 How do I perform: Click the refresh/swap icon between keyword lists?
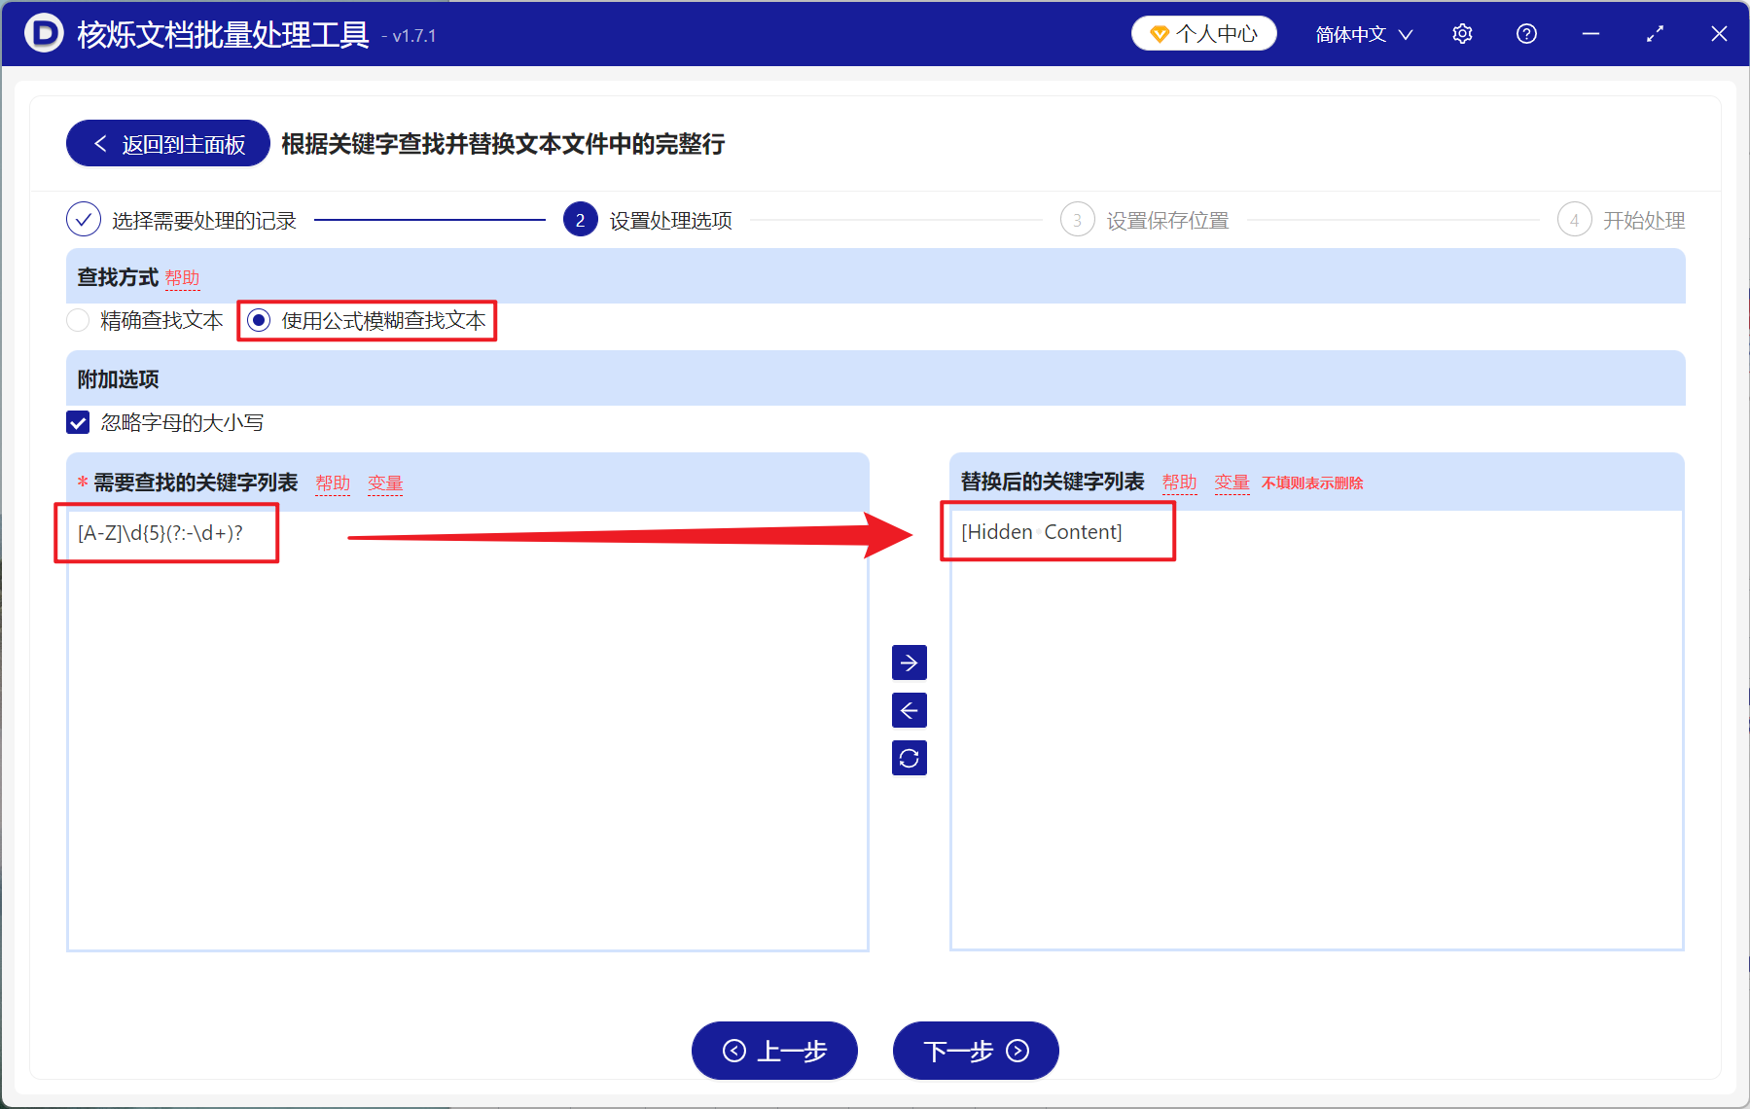(909, 758)
